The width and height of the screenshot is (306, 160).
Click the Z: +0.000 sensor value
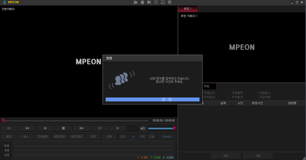[x=168, y=158]
